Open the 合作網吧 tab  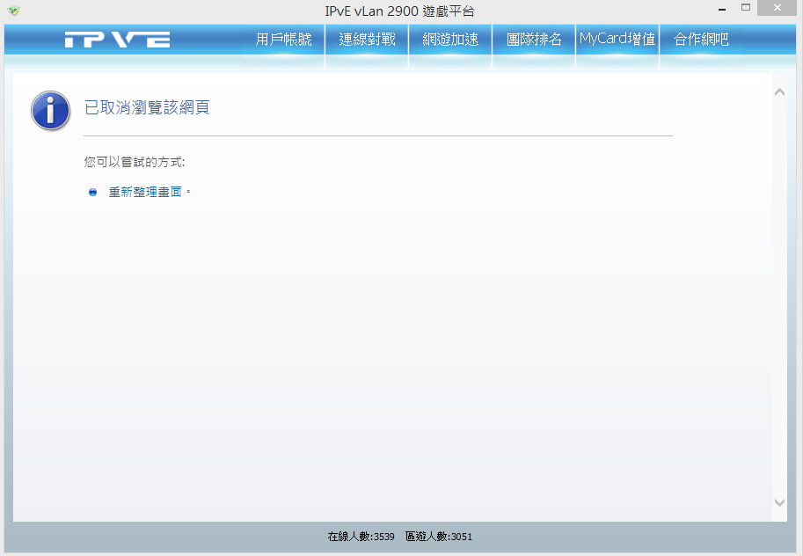pyautogui.click(x=701, y=40)
